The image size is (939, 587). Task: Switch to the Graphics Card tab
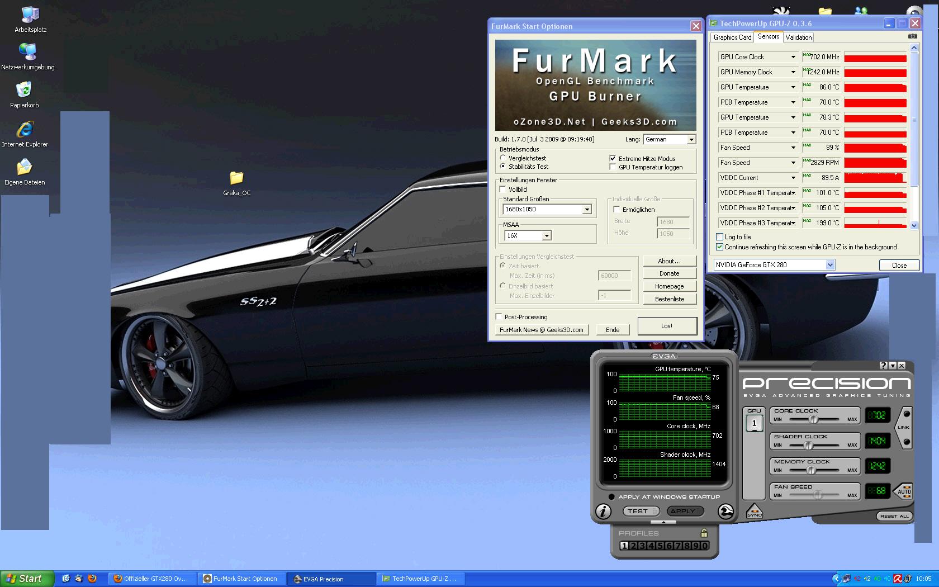pyautogui.click(x=732, y=37)
